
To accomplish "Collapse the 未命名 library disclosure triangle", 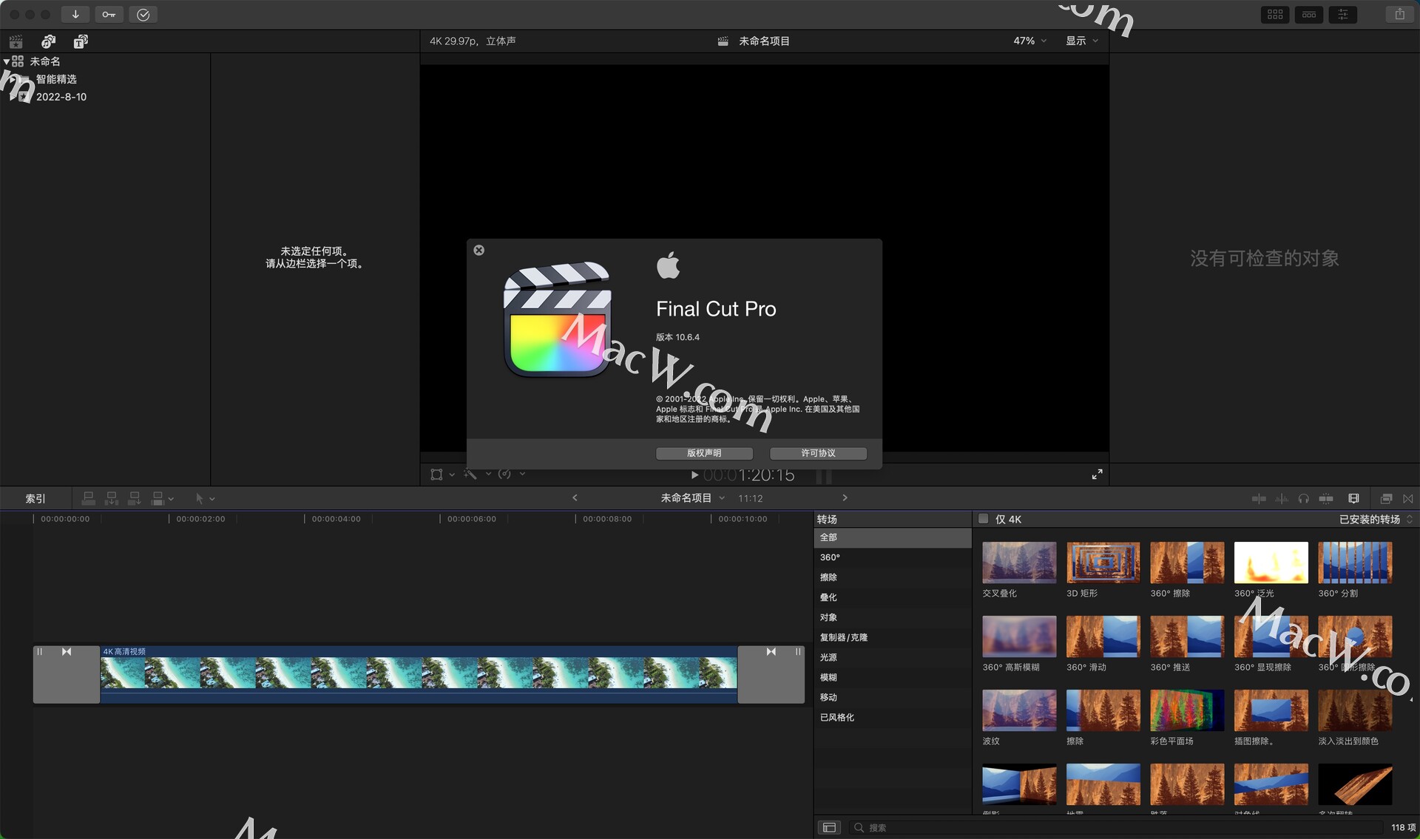I will tap(7, 61).
